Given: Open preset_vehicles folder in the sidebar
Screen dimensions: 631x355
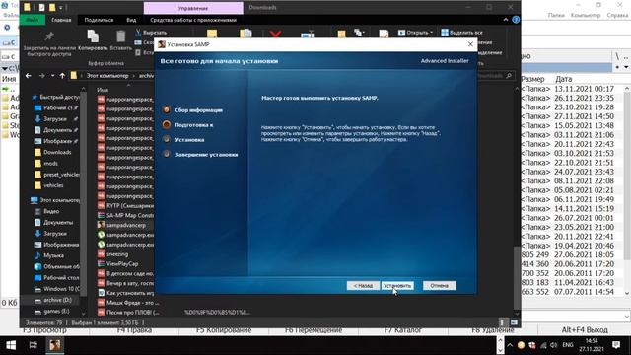Looking at the screenshot, I should click(57, 175).
